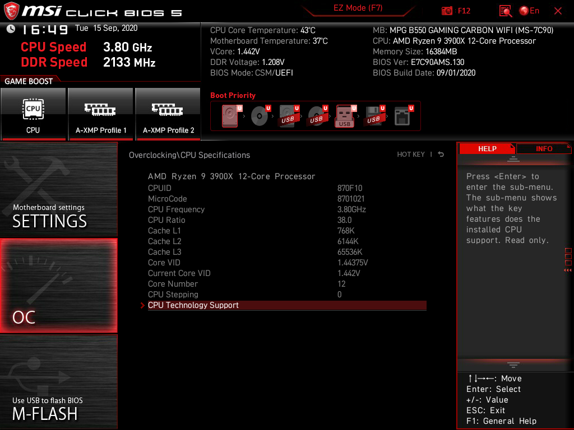Viewport: 574px width, 430px height.
Task: Click the back arrow next to HOT KEY
Action: pyautogui.click(x=441, y=155)
